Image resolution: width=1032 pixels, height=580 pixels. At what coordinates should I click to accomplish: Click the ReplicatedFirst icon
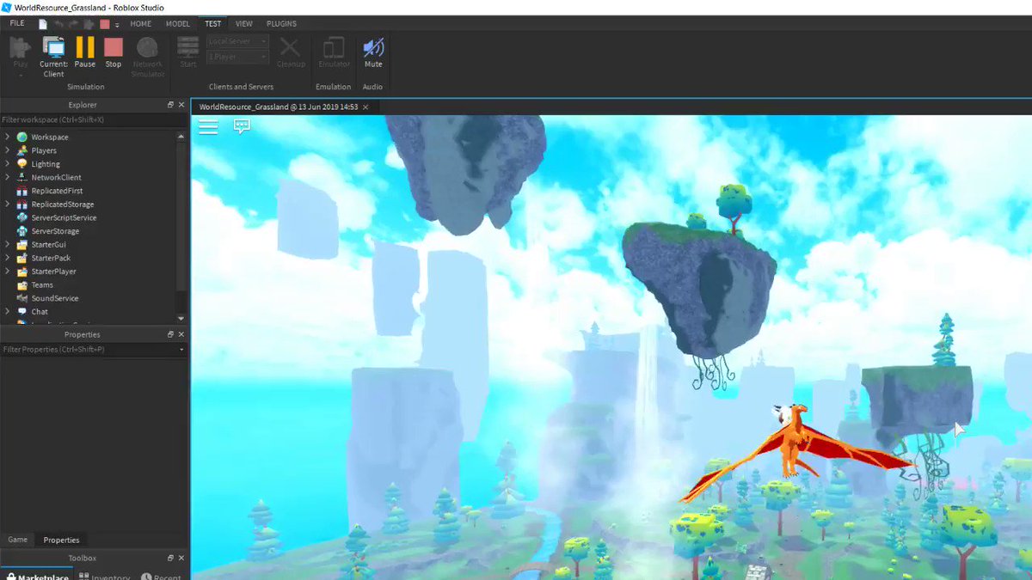pos(22,191)
